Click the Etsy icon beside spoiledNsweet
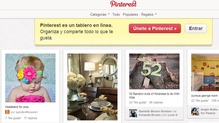Image resolution: width=219 pixels, height=123 pixels. click(7, 112)
